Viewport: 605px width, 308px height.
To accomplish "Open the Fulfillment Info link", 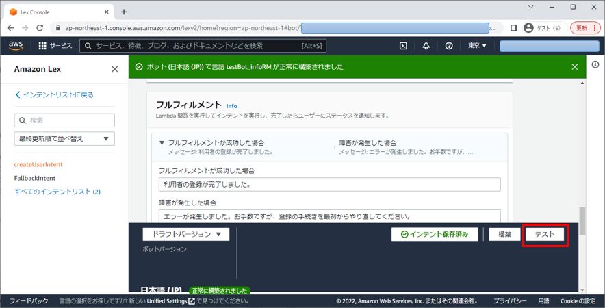I will click(x=231, y=106).
